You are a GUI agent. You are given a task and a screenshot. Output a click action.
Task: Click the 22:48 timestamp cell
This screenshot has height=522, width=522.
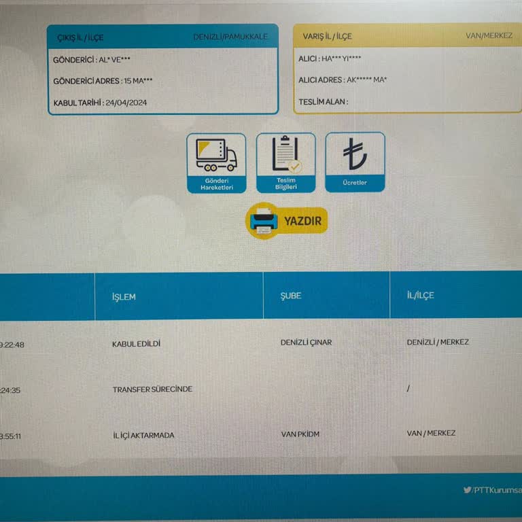pyautogui.click(x=12, y=345)
